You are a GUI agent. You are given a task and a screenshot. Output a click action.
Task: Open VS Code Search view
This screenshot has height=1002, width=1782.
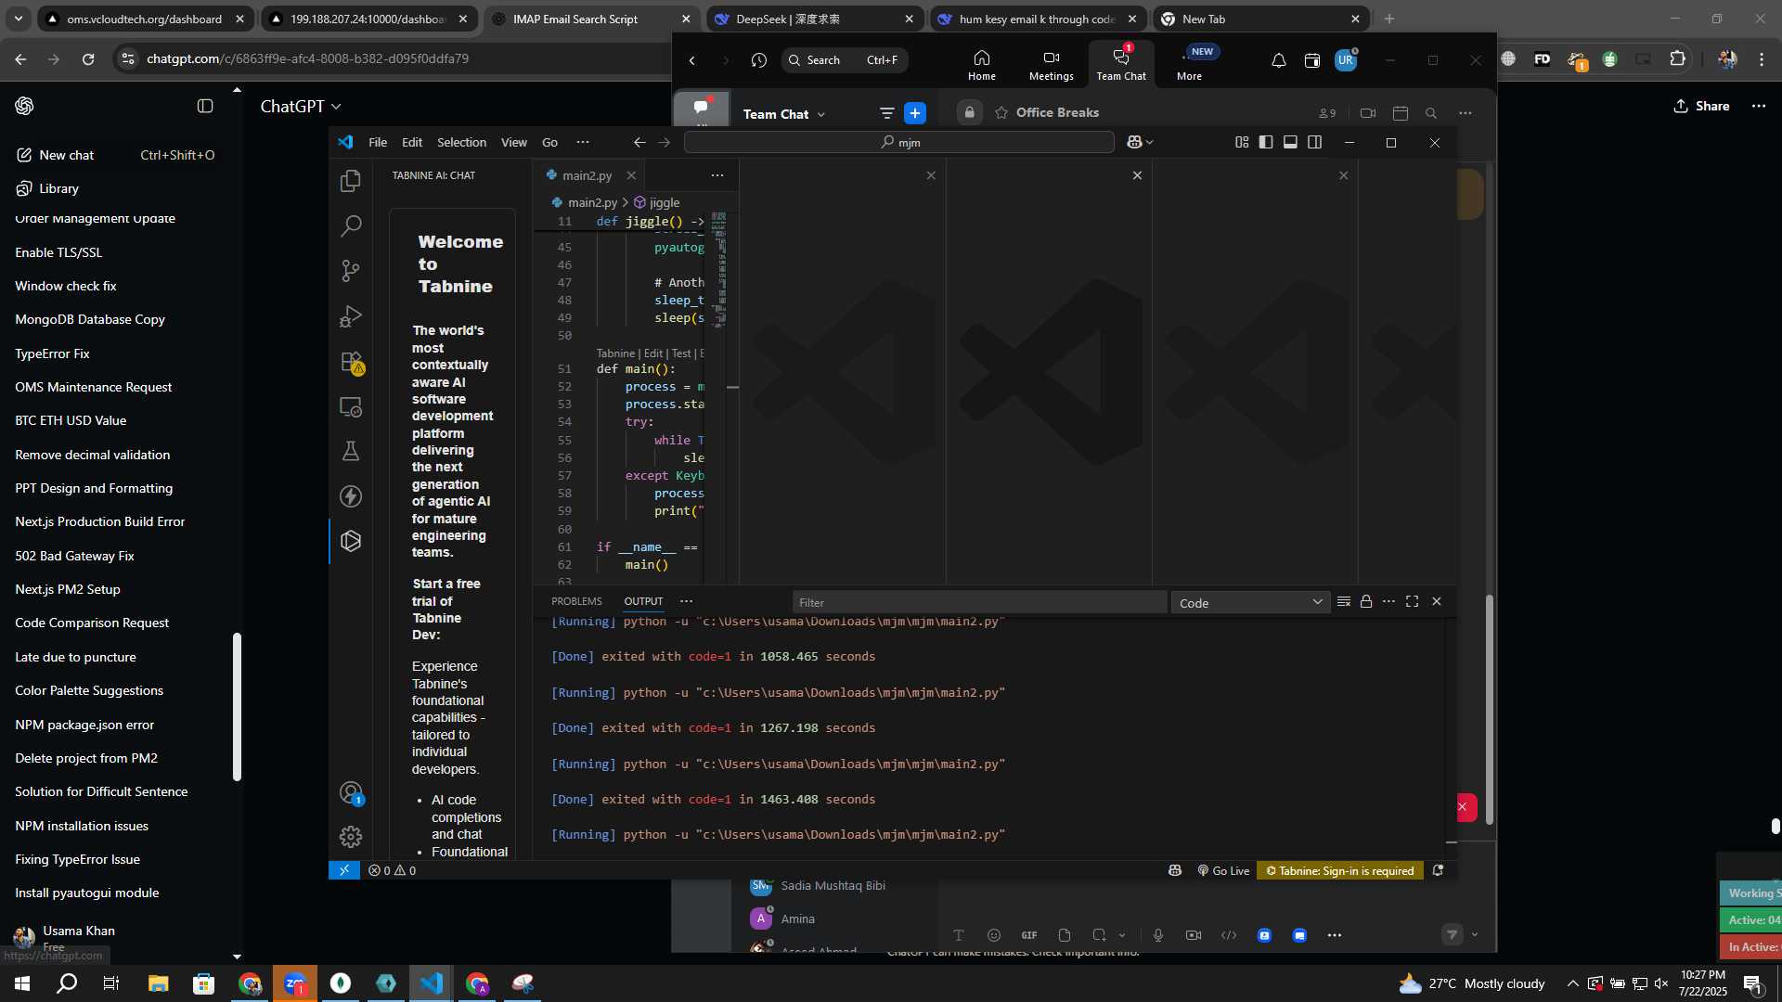tap(351, 225)
